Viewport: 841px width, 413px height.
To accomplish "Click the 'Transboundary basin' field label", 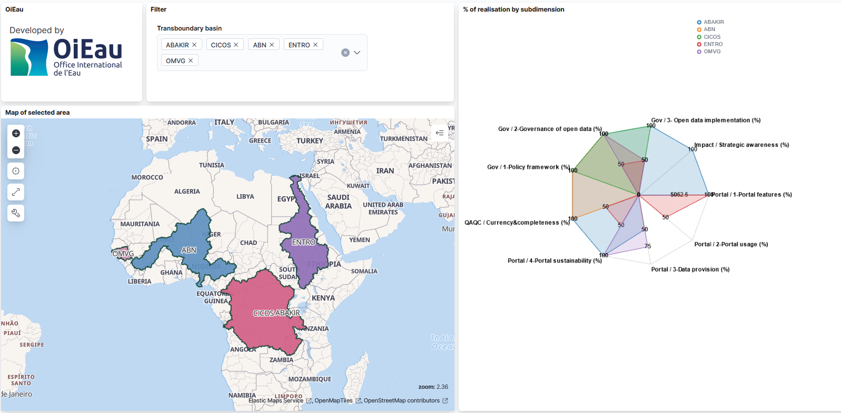I will point(189,28).
